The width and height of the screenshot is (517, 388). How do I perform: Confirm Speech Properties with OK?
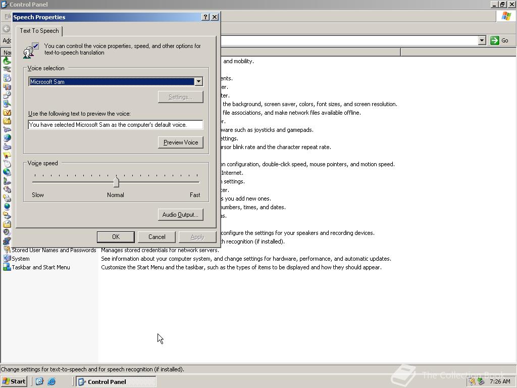[116, 237]
